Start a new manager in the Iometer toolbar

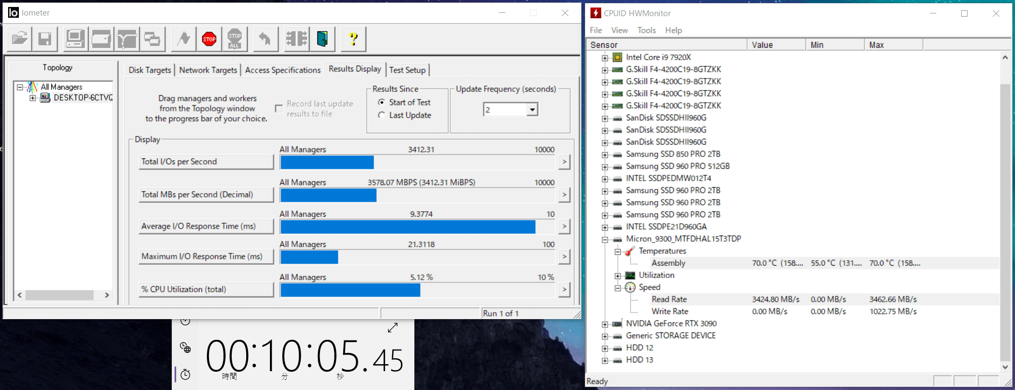75,39
